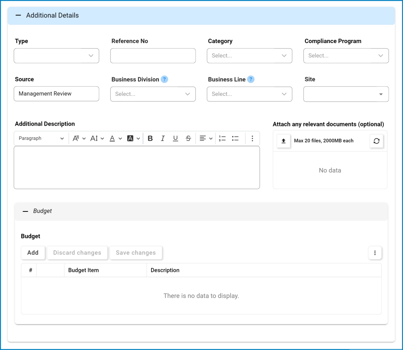403x350 pixels.
Task: Insert a numbered list
Action: tap(222, 139)
